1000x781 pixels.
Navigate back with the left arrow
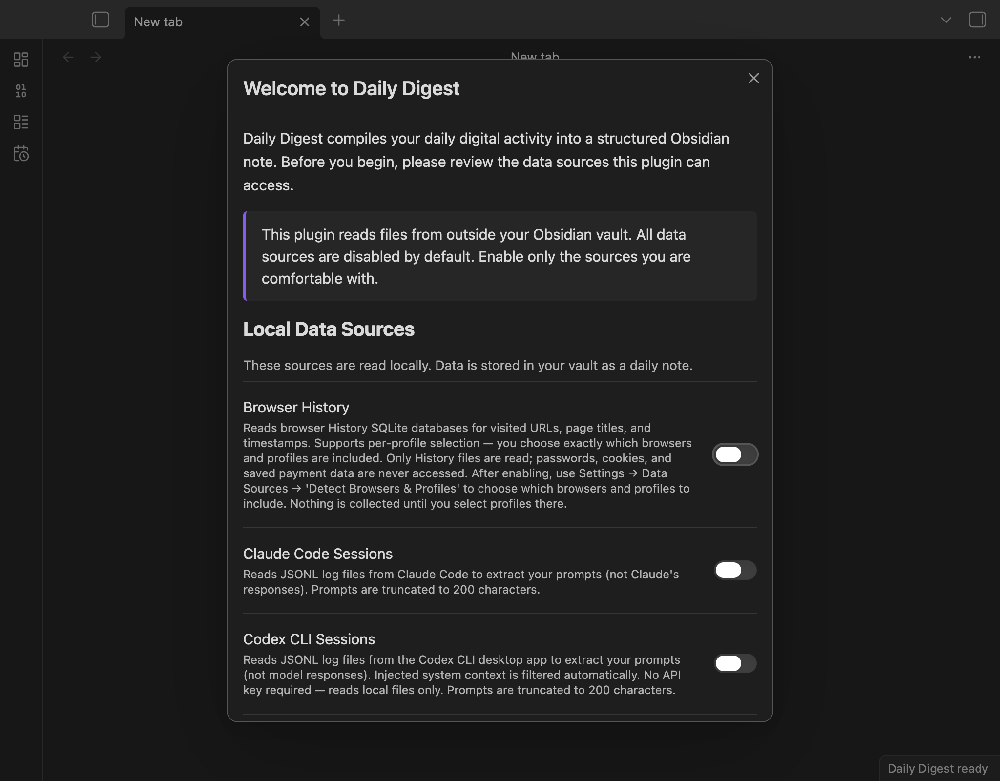[x=69, y=57]
